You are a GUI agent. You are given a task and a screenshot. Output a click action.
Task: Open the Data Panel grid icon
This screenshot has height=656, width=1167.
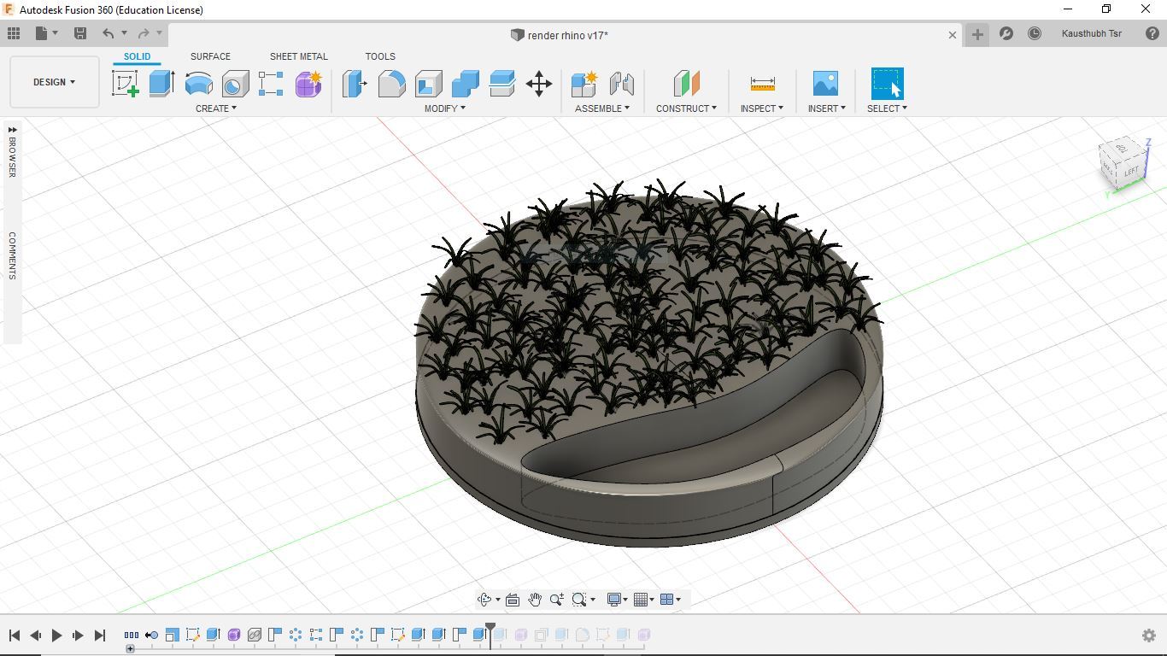click(x=14, y=33)
